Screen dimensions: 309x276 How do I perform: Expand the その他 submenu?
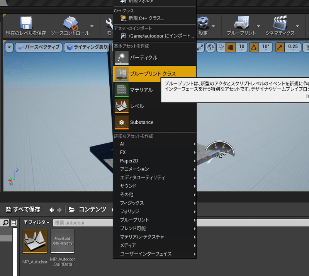point(155,194)
